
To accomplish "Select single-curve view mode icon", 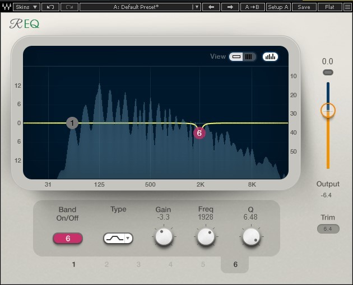I will [236, 56].
